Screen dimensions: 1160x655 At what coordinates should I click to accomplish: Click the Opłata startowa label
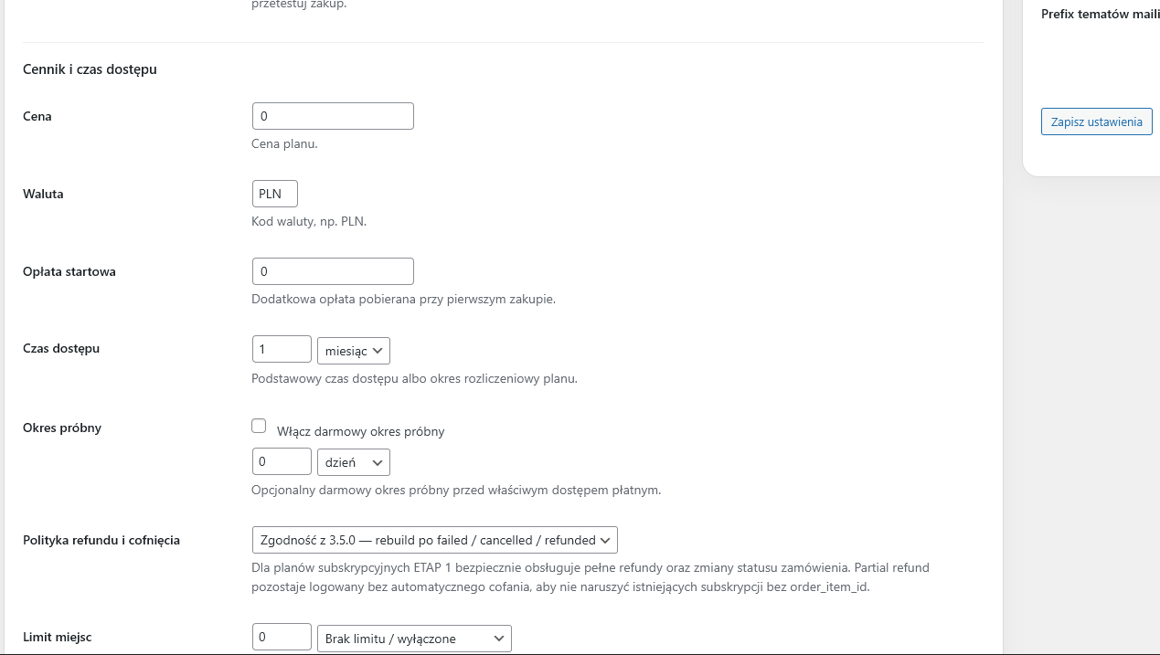pyautogui.click(x=69, y=271)
